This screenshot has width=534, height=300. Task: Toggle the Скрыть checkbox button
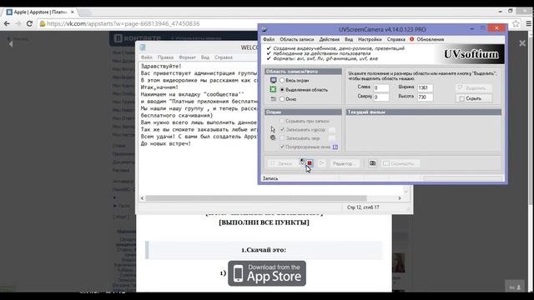(x=473, y=98)
